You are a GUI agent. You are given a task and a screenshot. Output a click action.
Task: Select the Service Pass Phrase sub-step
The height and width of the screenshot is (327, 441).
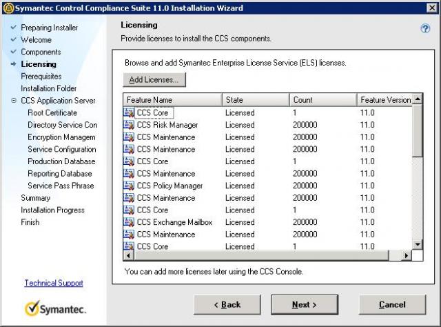[x=61, y=186]
